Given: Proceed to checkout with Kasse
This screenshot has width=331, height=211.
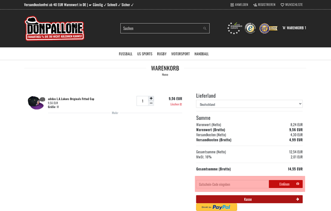Looking at the screenshot, I should (x=249, y=199).
